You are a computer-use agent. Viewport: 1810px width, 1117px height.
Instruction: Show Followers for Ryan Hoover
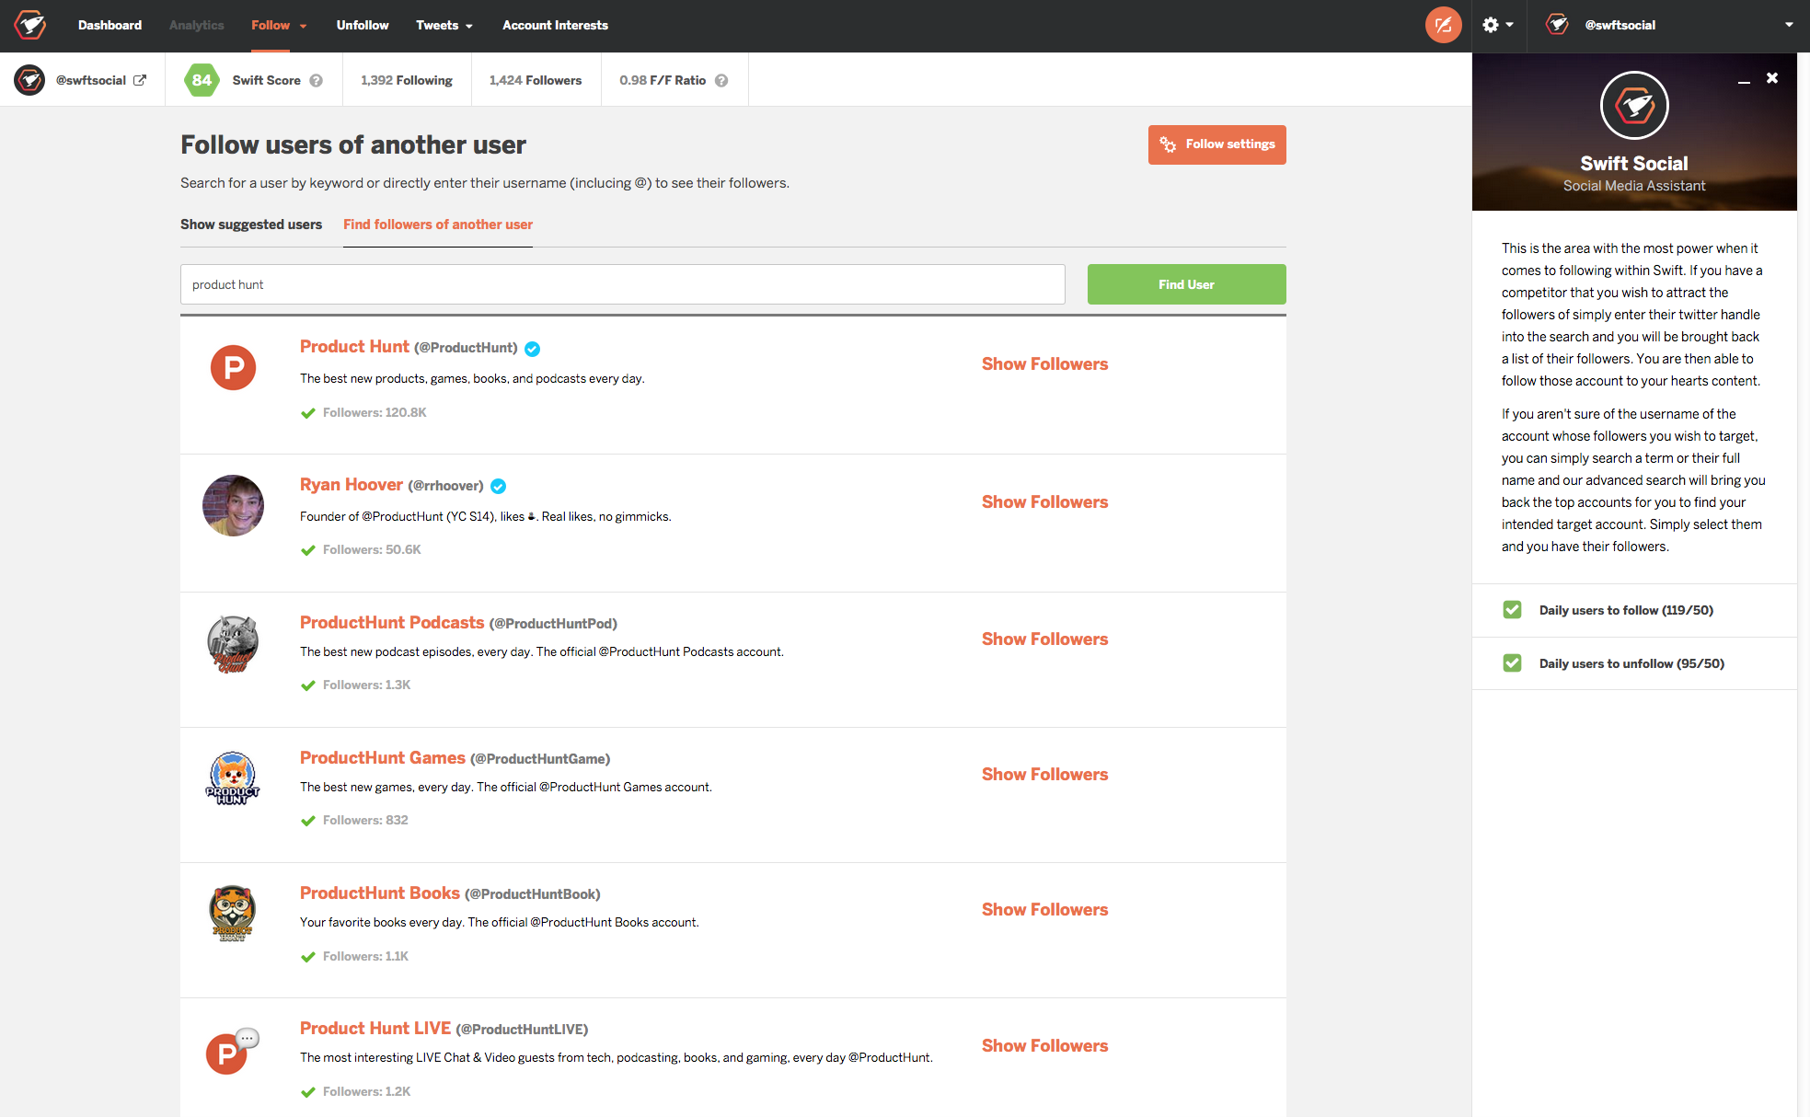1044,501
